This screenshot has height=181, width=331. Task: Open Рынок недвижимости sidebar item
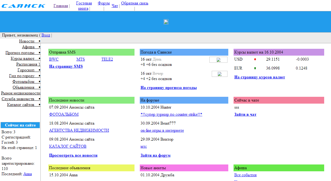point(20,93)
